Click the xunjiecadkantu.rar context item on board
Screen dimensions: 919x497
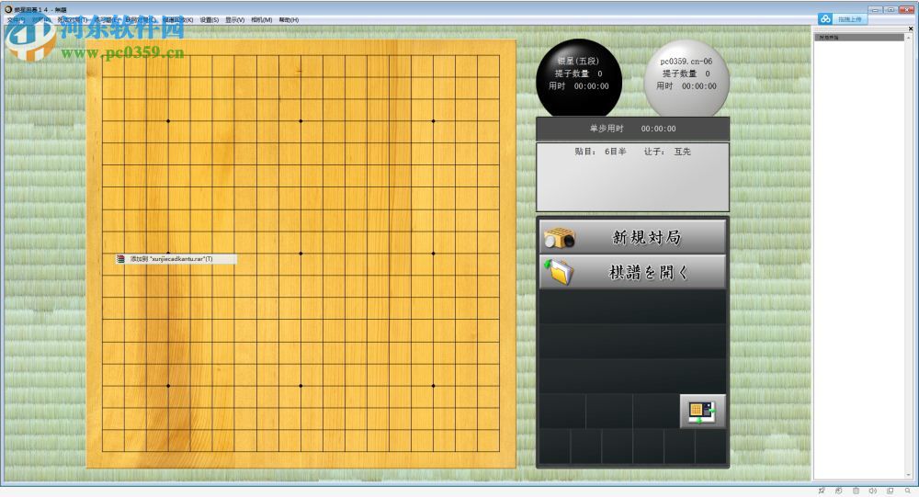[176, 258]
